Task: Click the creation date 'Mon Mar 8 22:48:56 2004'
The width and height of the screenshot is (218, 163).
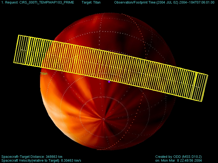Action: (x=181, y=161)
